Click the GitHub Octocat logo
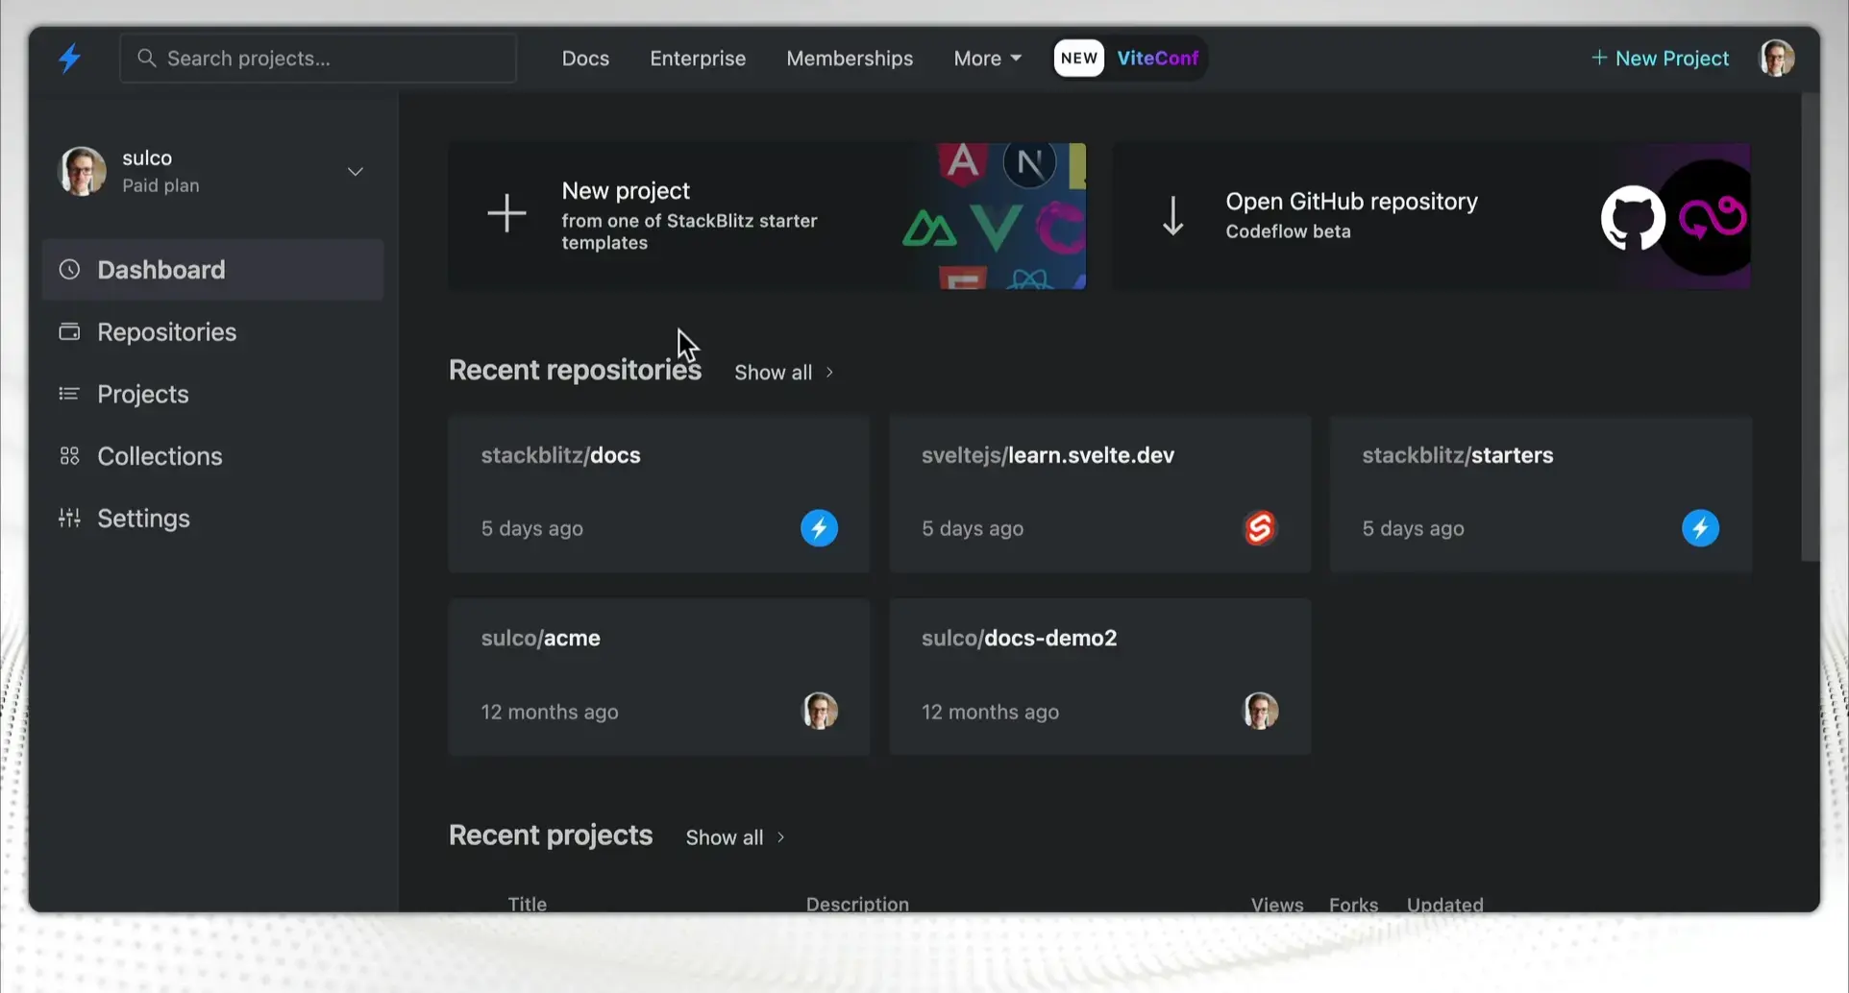Viewport: 1849px width, 993px height. tap(1633, 218)
